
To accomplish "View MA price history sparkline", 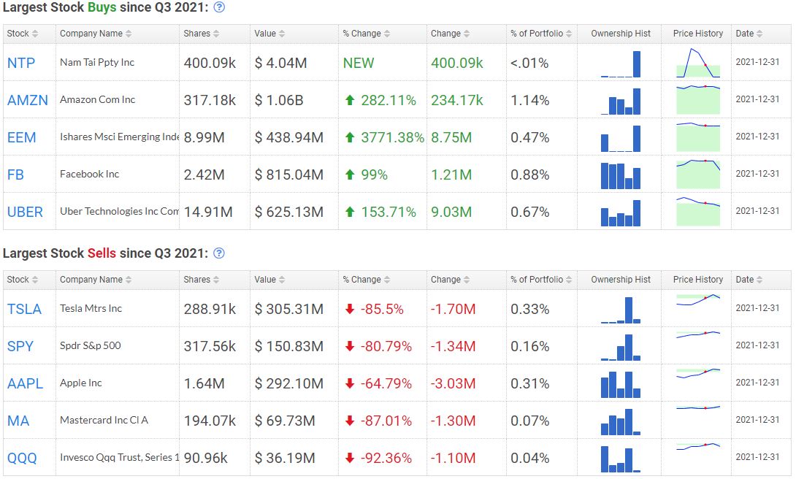I will click(698, 408).
